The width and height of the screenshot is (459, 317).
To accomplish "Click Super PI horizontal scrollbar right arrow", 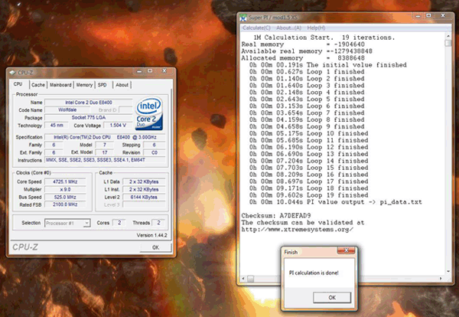I will pos(441,278).
